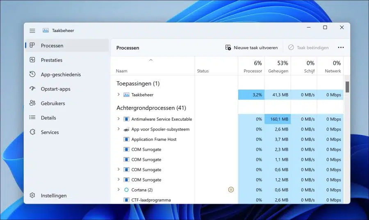
Task: Click the vertical scrollbar thumb
Action: coord(347,87)
